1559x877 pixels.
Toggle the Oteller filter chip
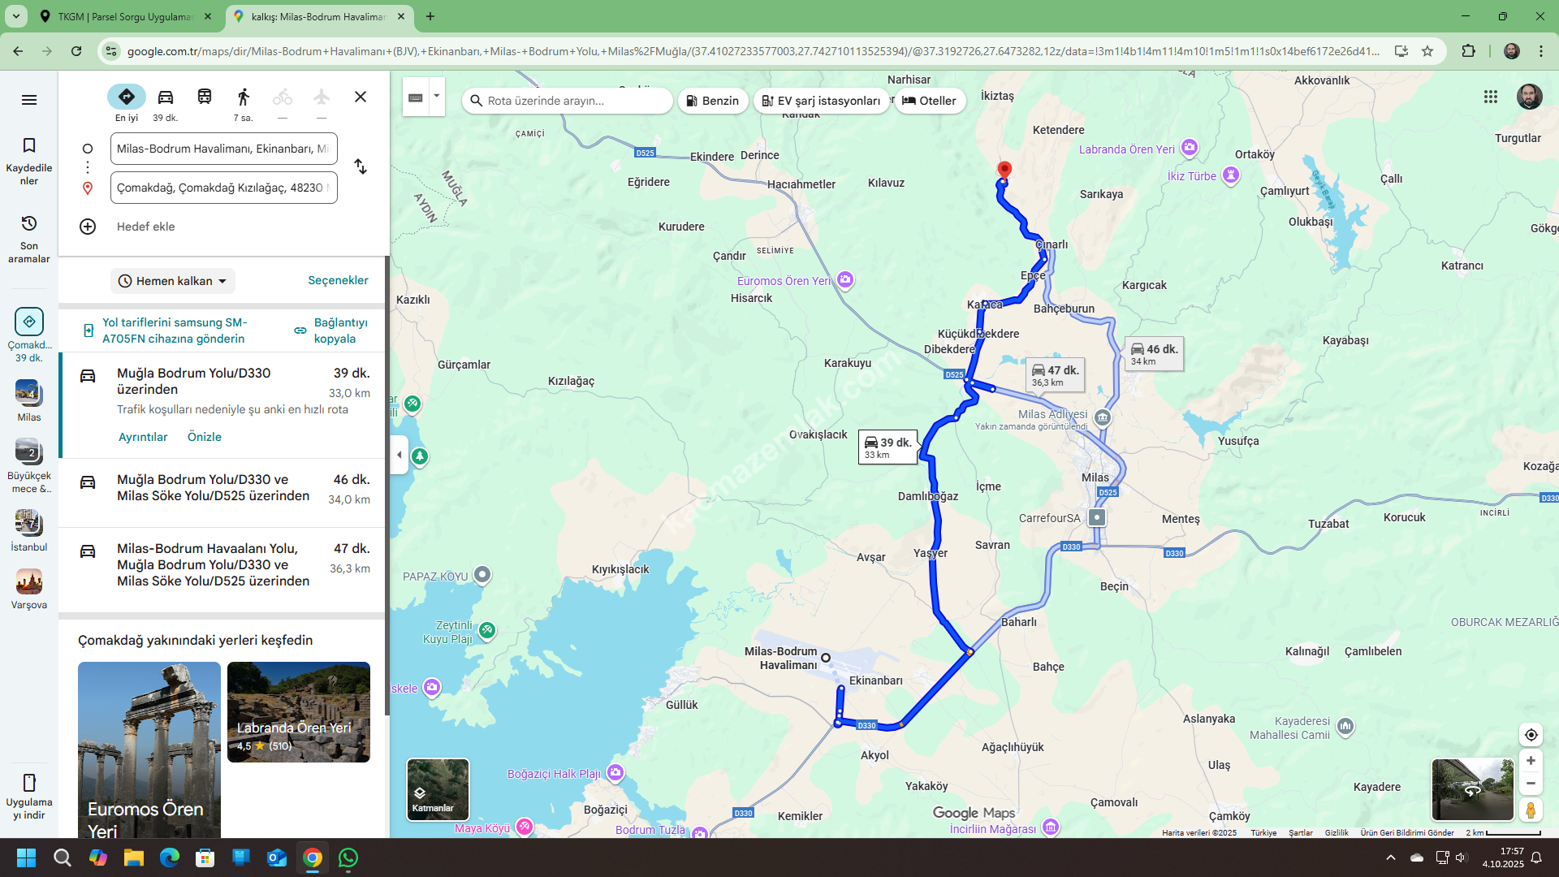pyautogui.click(x=929, y=101)
